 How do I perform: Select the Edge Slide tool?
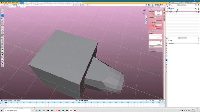tap(2, 58)
